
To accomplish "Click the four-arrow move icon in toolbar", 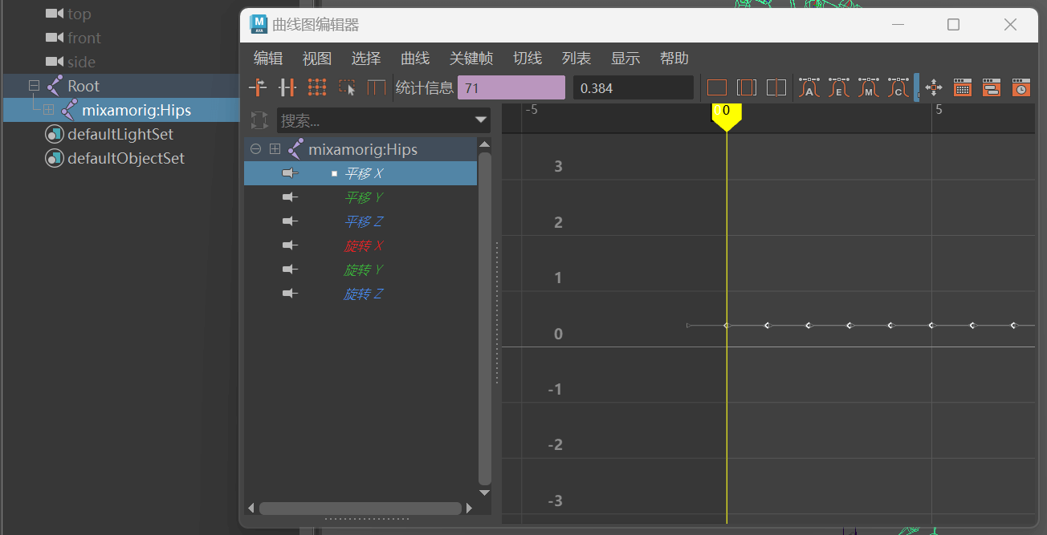I will (934, 87).
